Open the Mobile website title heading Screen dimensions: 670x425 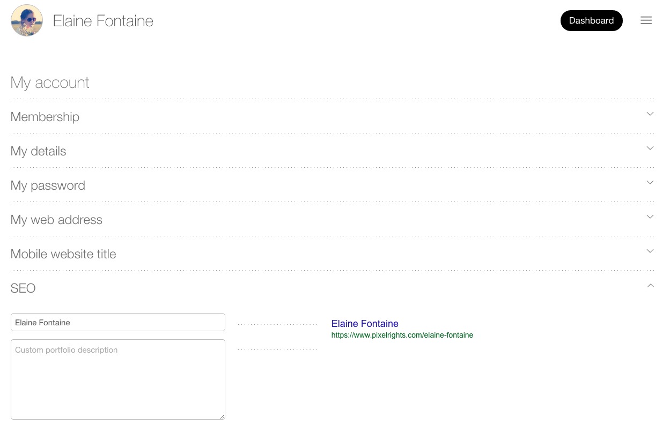pos(63,254)
